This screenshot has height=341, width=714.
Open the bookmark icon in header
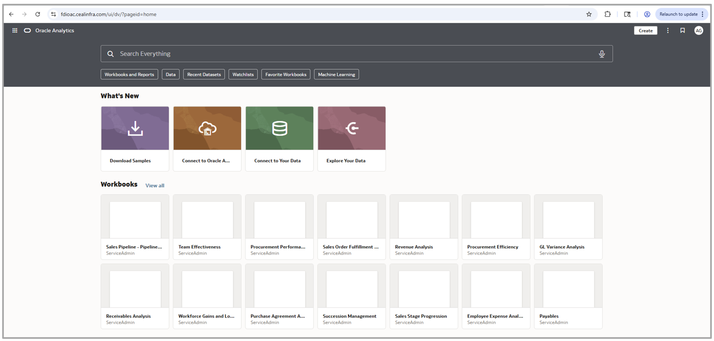[682, 31]
